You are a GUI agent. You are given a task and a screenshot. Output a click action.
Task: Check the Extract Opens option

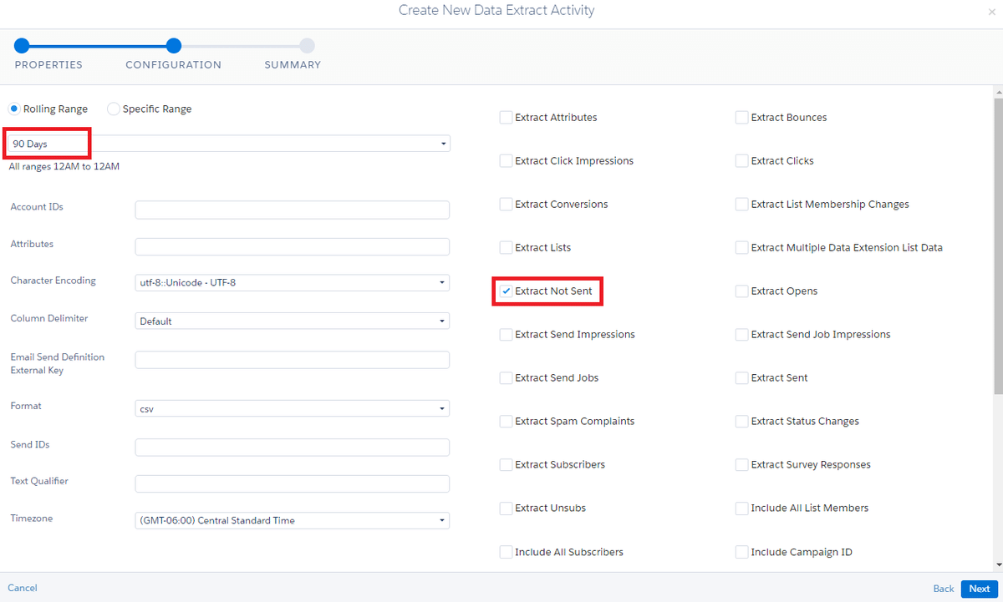[741, 291]
